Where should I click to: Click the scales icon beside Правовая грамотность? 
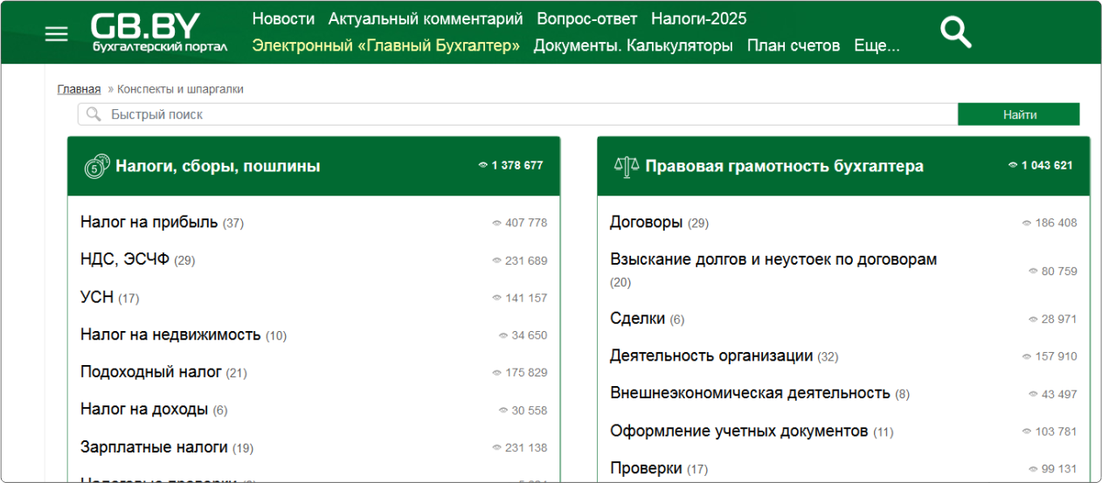(x=627, y=166)
